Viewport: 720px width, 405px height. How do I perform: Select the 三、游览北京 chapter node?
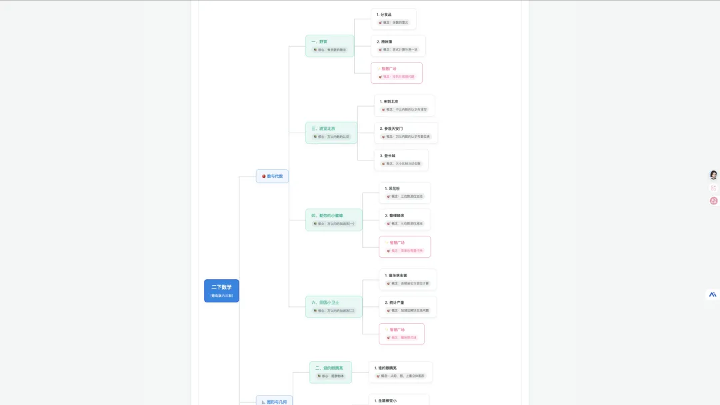331,132
